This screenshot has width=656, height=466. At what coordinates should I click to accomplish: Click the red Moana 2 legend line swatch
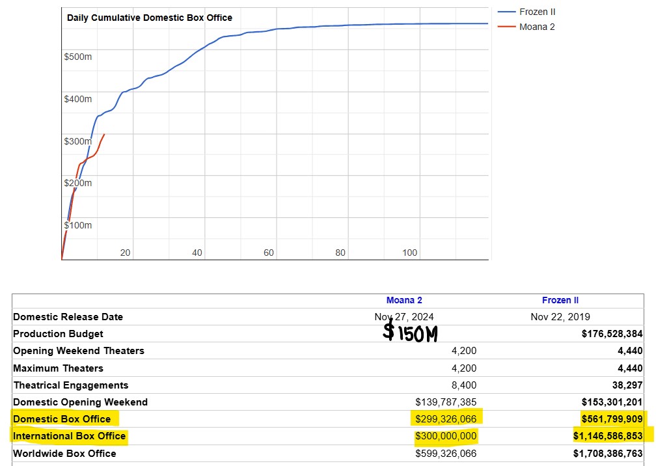[x=506, y=27]
